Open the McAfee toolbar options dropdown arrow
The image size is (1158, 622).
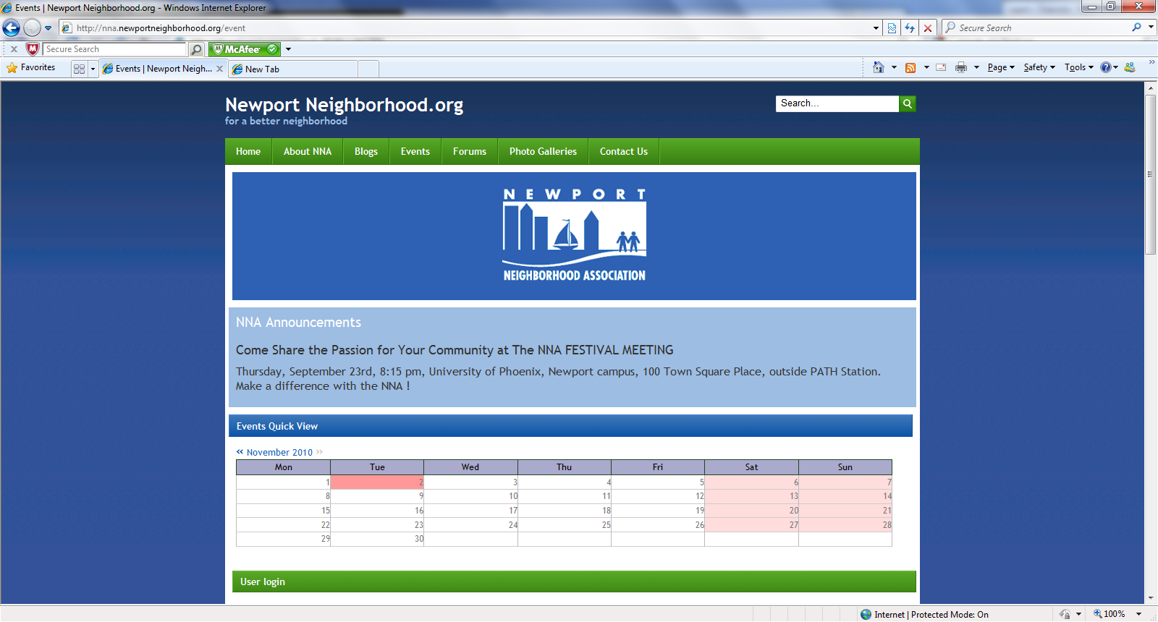point(288,49)
